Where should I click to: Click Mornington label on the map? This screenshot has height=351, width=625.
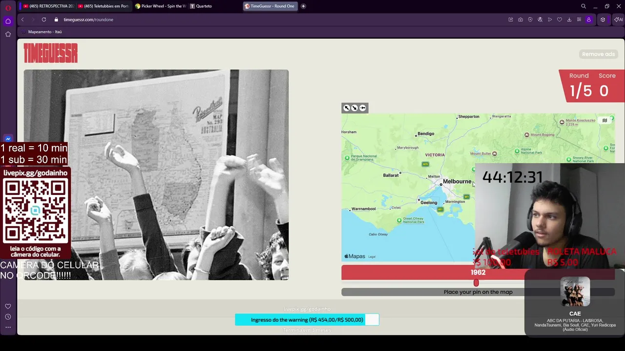[x=455, y=201]
